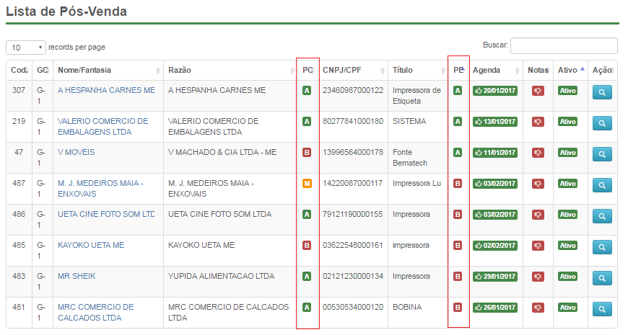Toggle Ativo status for M. J. MEDEIROS MAIA
This screenshot has height=335, width=628.
coord(567,184)
